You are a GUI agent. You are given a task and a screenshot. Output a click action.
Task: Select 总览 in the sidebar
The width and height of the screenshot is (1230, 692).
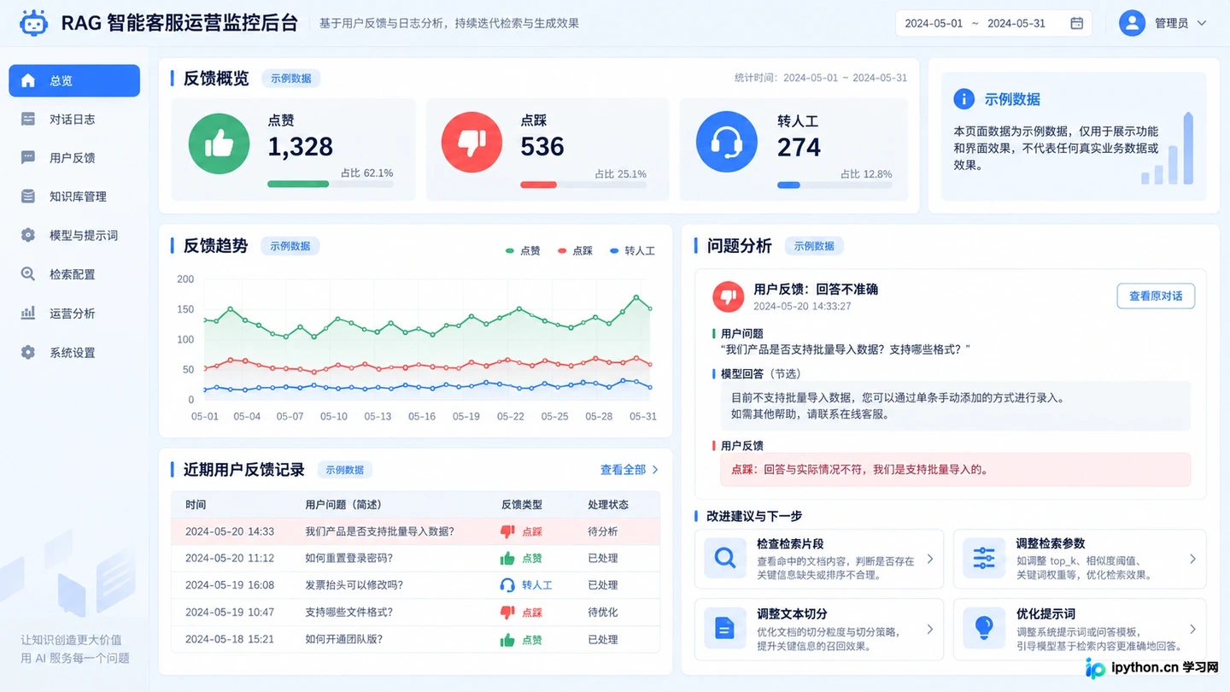74,80
